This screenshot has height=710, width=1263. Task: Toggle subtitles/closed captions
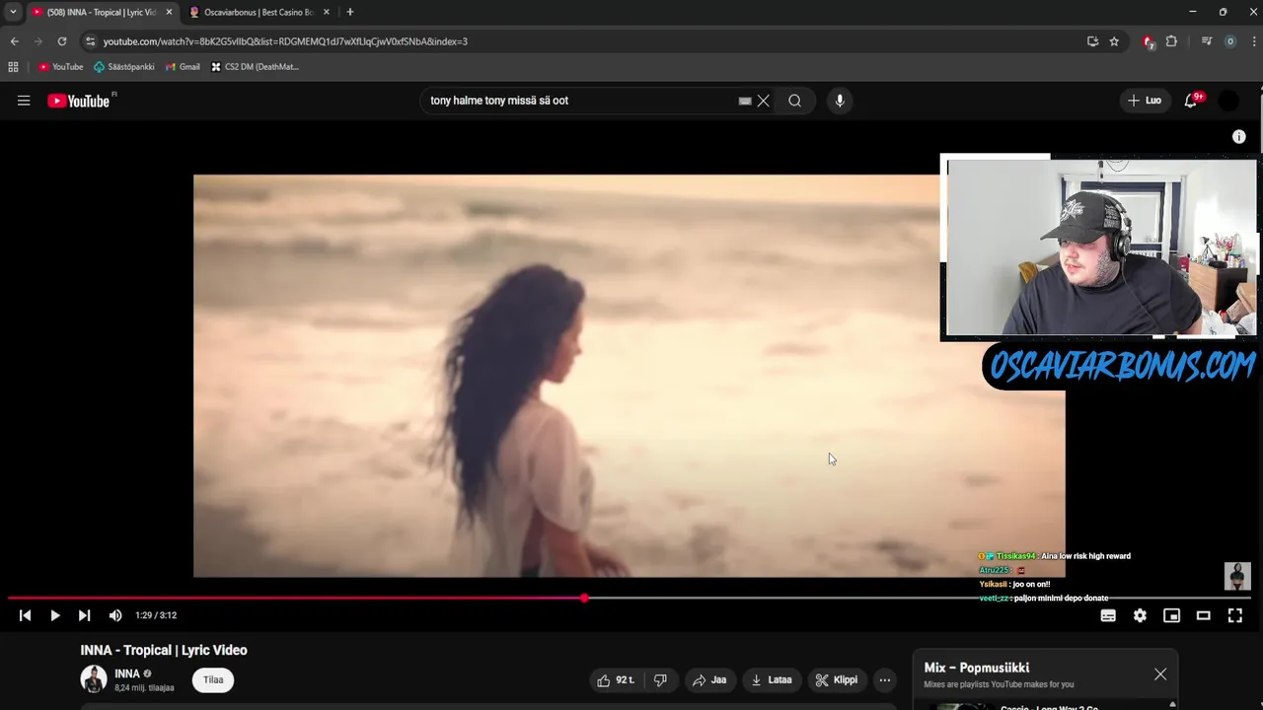tap(1108, 615)
